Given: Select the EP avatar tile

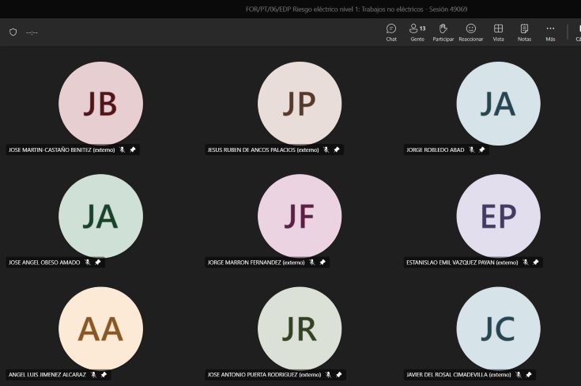Looking at the screenshot, I should tap(498, 216).
